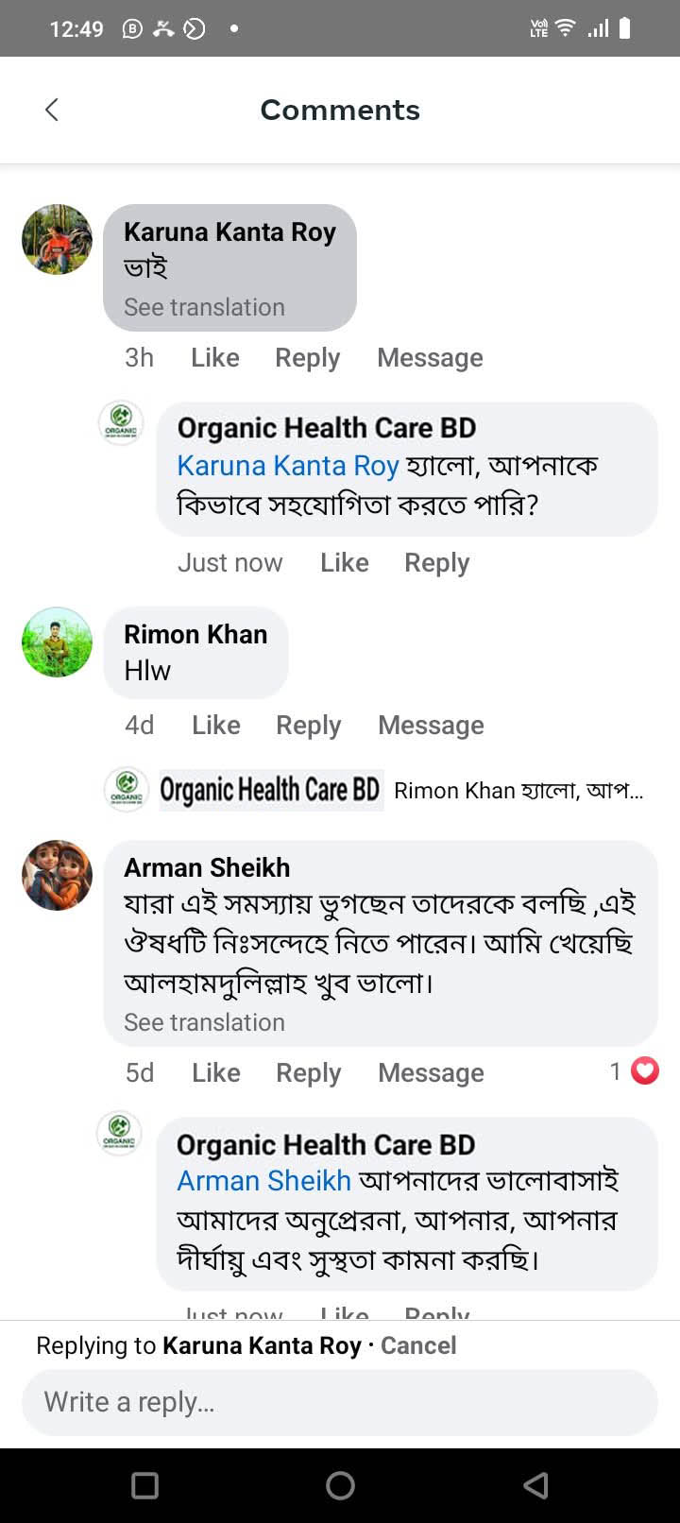Like Karuna Kanta Roy's comment
The width and height of the screenshot is (680, 1523).
pos(215,358)
